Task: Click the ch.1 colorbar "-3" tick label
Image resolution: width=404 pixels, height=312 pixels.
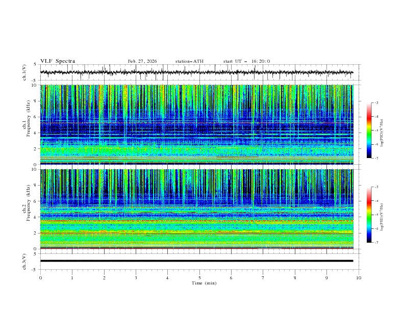Action: [376, 102]
